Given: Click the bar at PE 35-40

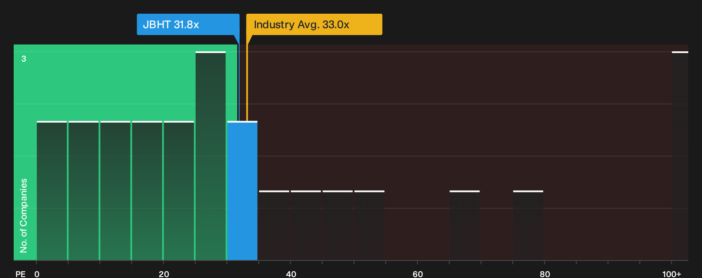Looking at the screenshot, I should click(x=274, y=225).
